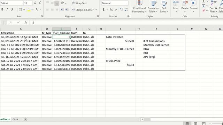Viewport: 223px width, 125px height.
Task: Click the Decrease Decimal icon
Action: pyautogui.click(x=126, y=10)
